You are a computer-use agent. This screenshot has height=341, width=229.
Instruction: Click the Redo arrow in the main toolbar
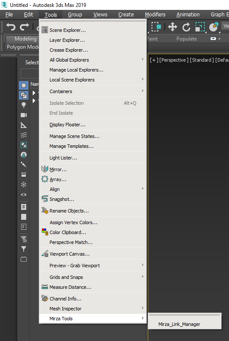point(24,27)
